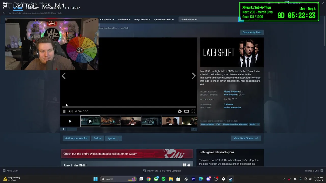Expand the Ignore options dropdown arrow

(120, 138)
